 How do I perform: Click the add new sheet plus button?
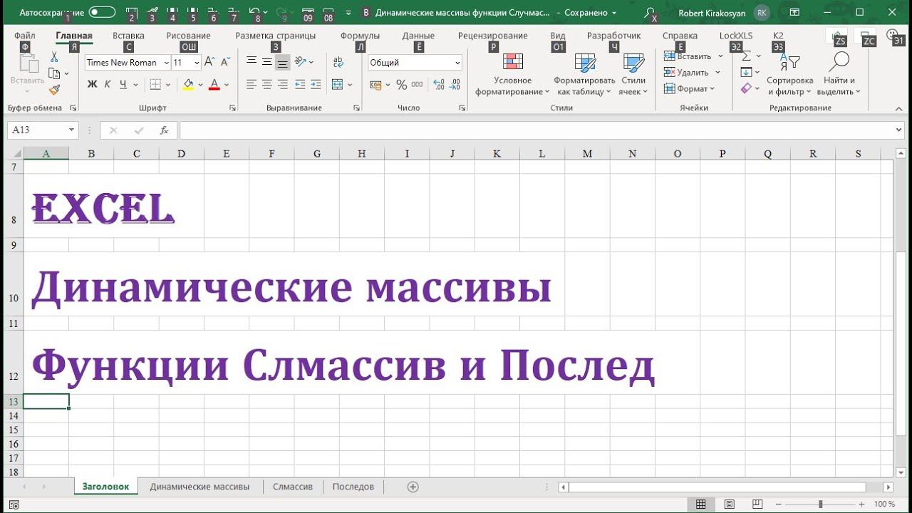[413, 487]
